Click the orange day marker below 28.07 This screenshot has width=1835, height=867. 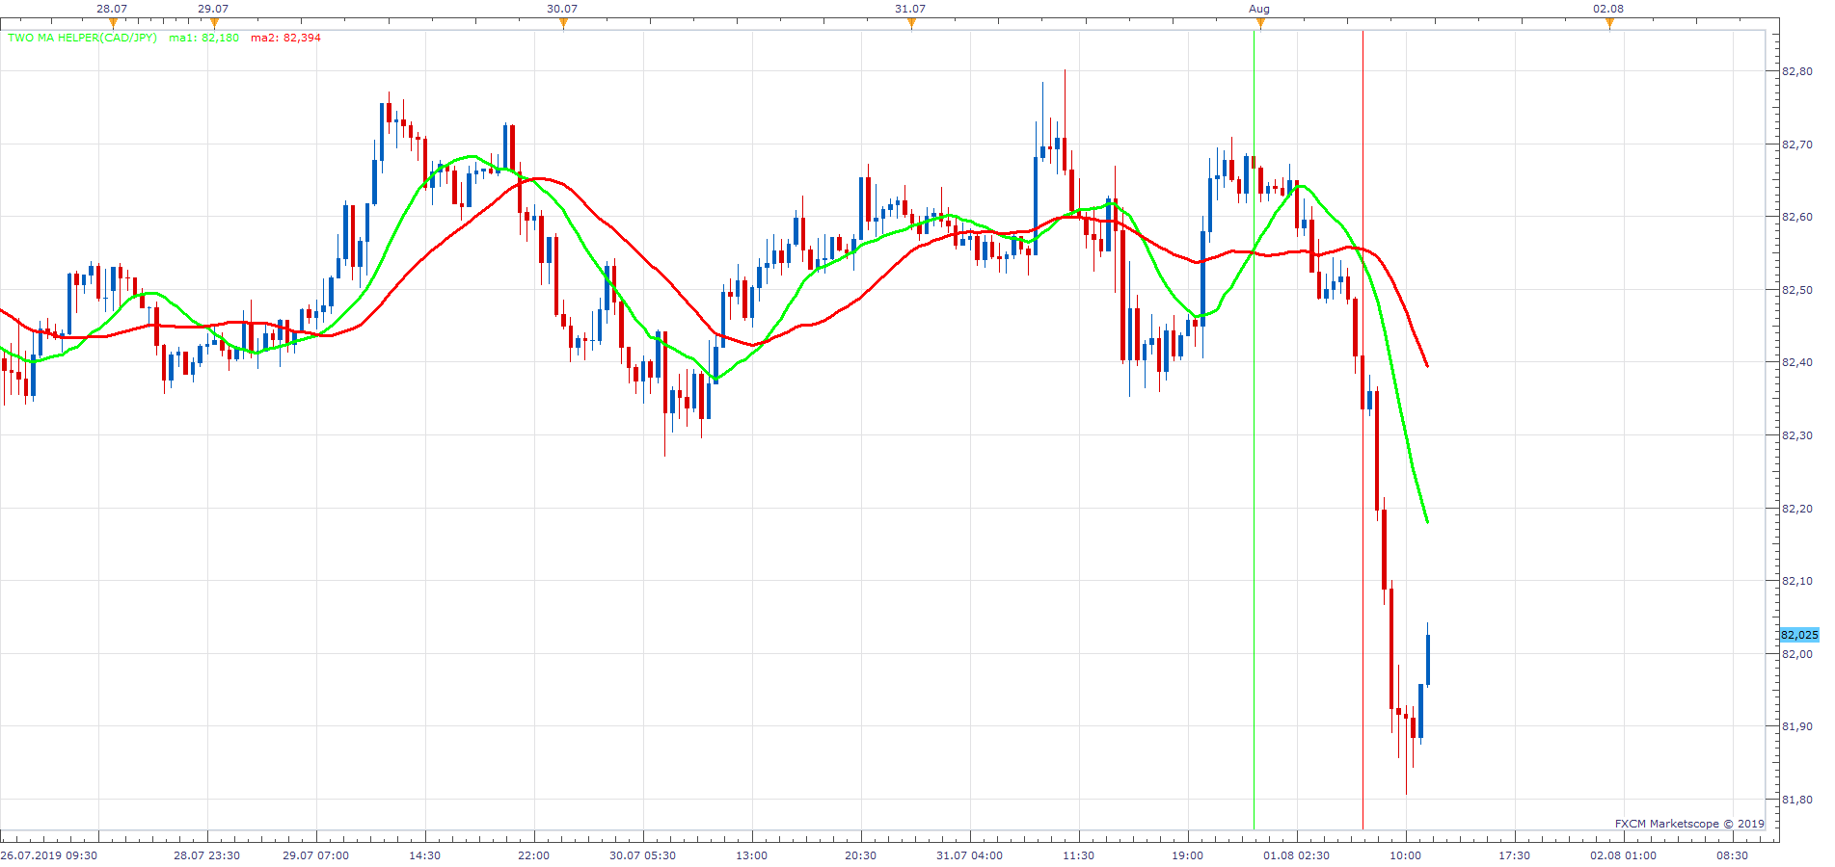pyautogui.click(x=113, y=23)
